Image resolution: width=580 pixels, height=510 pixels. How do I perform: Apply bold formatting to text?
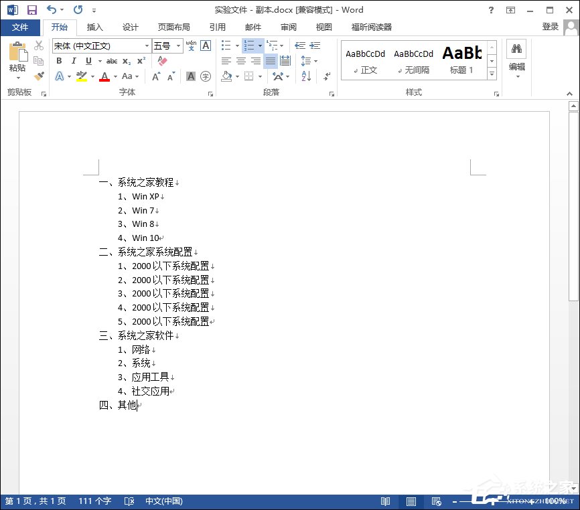pyautogui.click(x=59, y=61)
